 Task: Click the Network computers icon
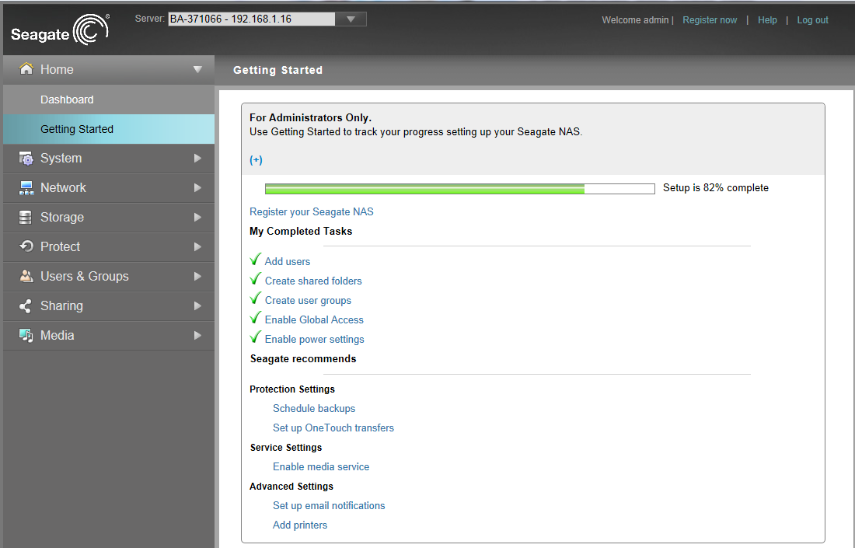coord(26,187)
